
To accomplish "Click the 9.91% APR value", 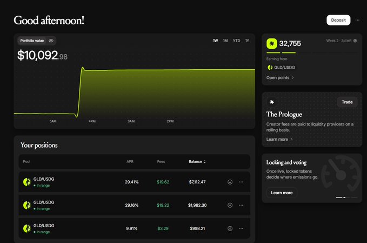I will (132, 228).
